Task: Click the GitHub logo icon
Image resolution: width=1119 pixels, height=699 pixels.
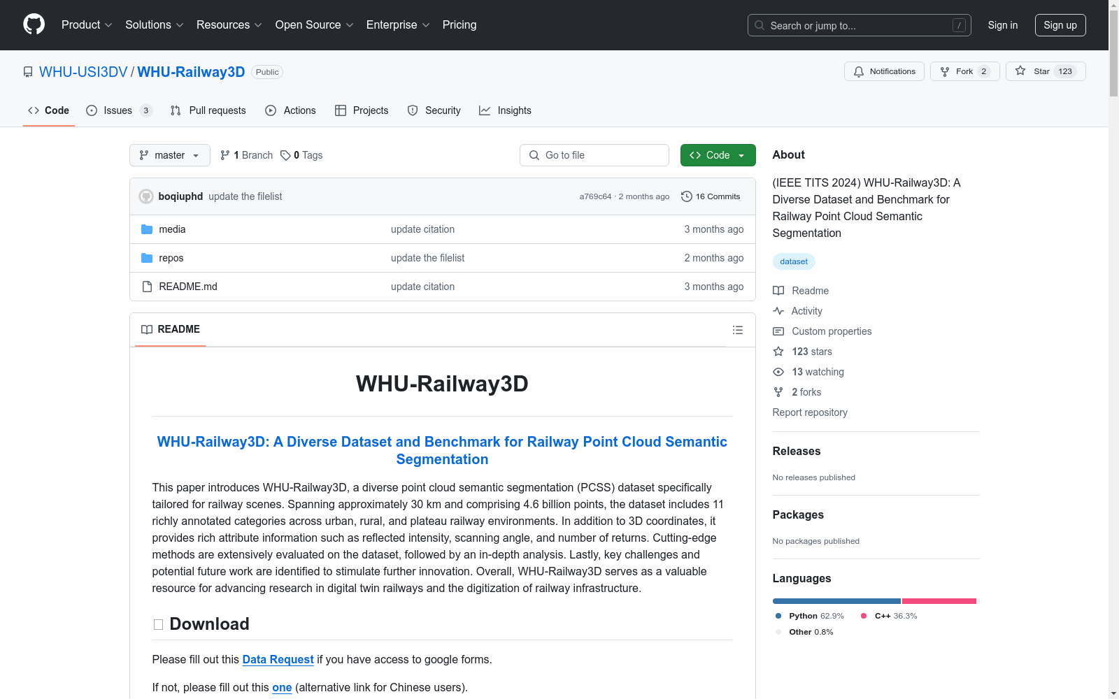Action: [34, 24]
